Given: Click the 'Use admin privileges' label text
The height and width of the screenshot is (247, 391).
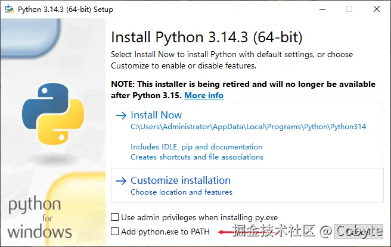Looking at the screenshot, I should [x=200, y=217].
